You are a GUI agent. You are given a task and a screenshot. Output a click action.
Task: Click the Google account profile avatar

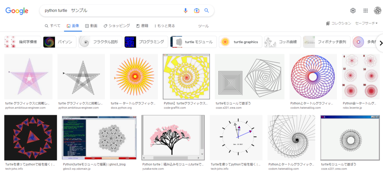click(377, 11)
